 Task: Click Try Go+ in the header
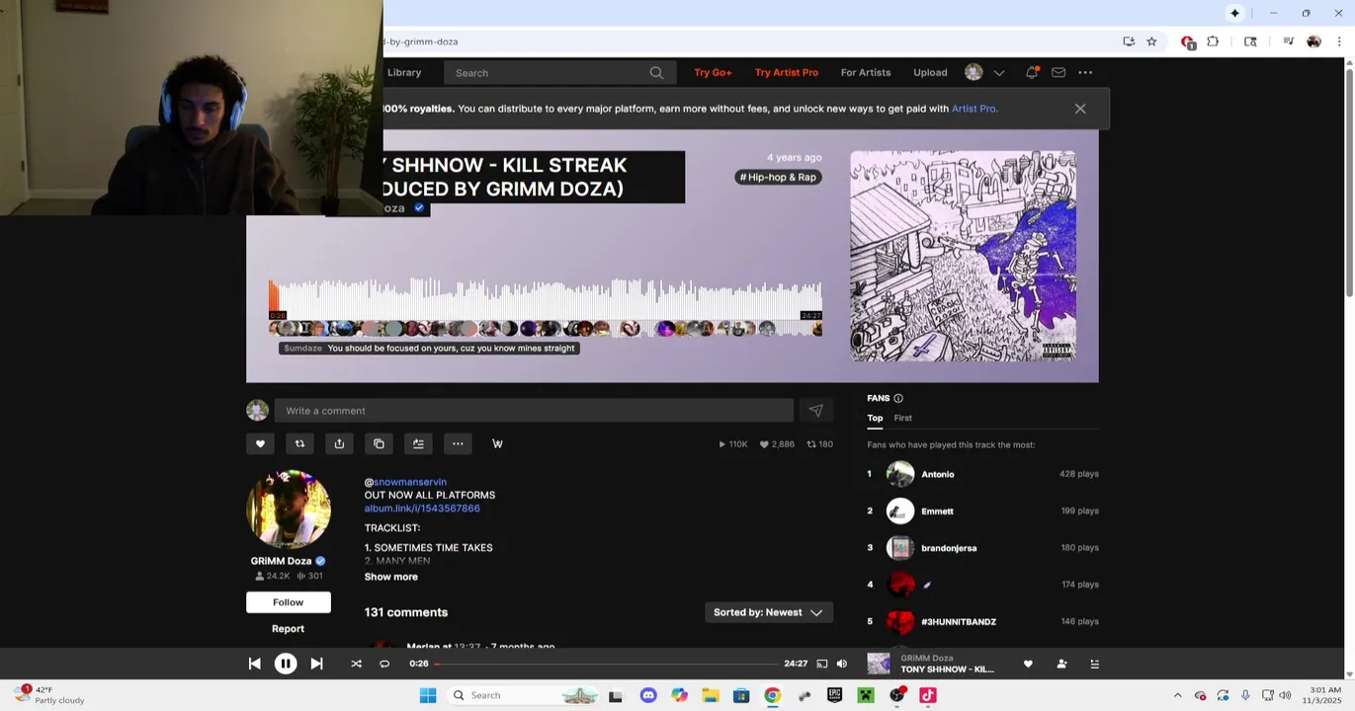tap(713, 72)
